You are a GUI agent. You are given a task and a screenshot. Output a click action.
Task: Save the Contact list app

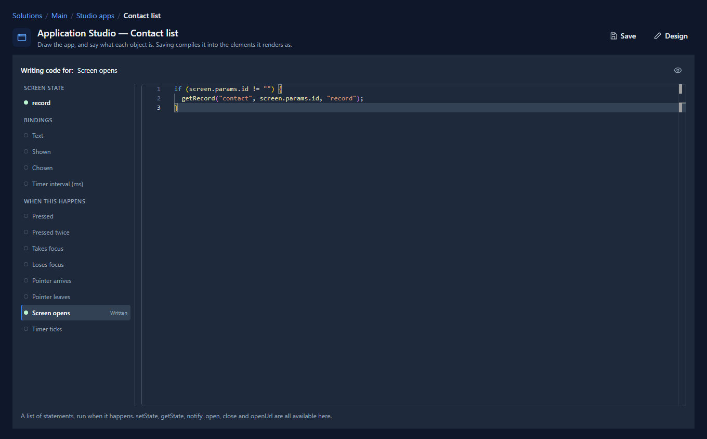point(623,36)
